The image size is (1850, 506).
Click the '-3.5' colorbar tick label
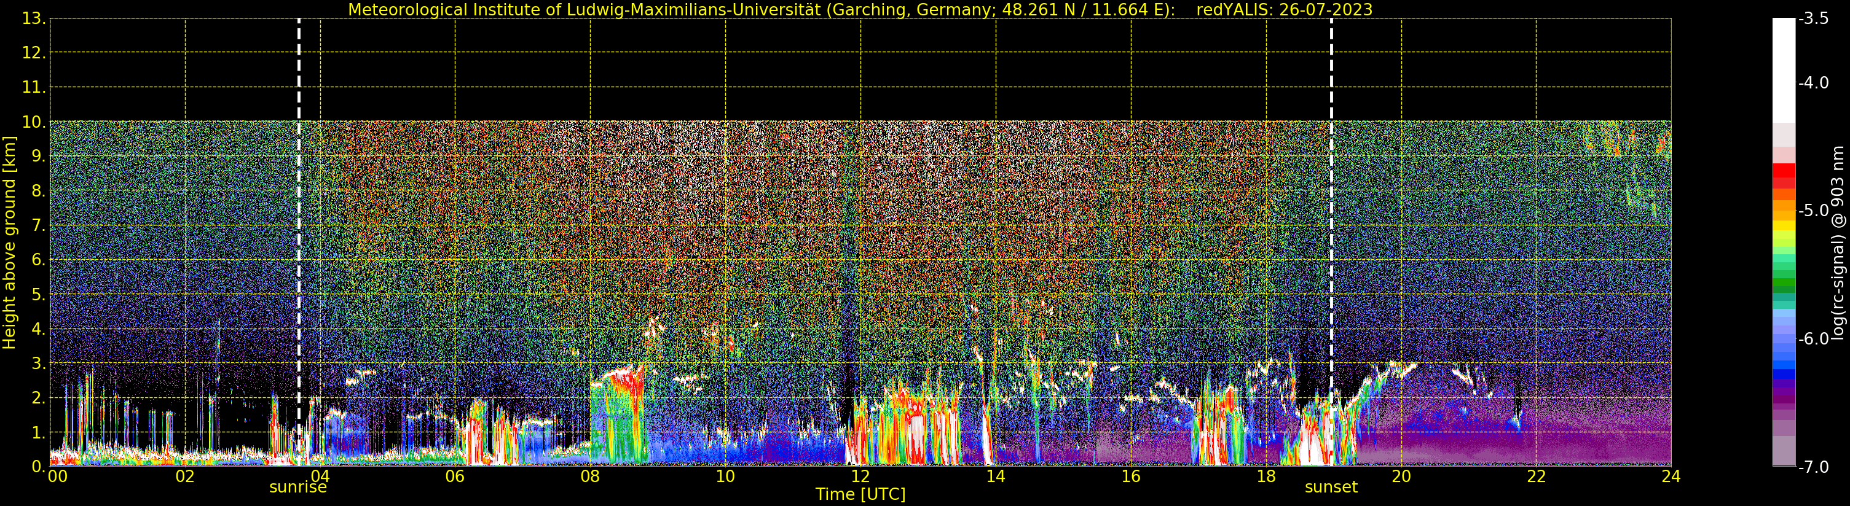point(1813,18)
